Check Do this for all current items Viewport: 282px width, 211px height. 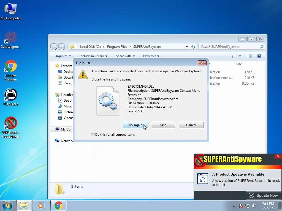(x=93, y=135)
